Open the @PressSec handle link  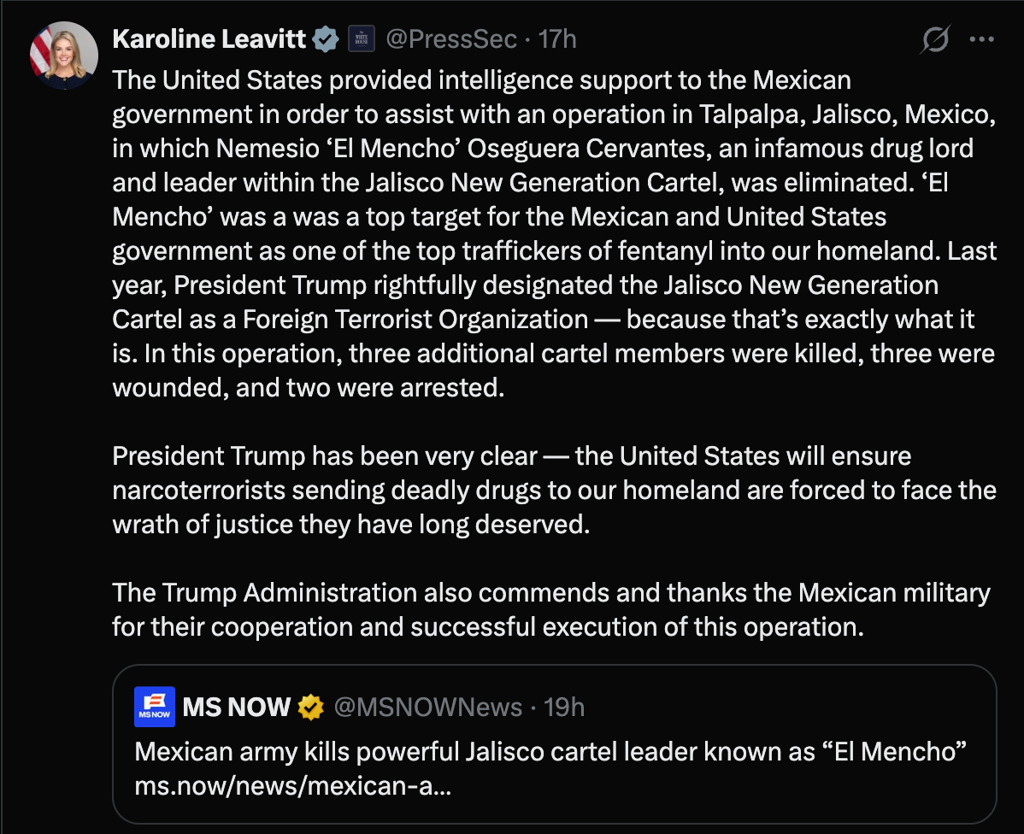(452, 39)
